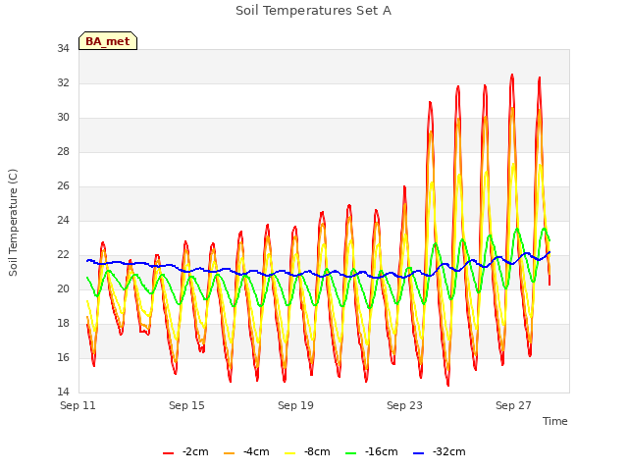Image resolution: width=628 pixels, height=471 pixels.
Task: Click the BA_met annotation label
Action: (108, 41)
